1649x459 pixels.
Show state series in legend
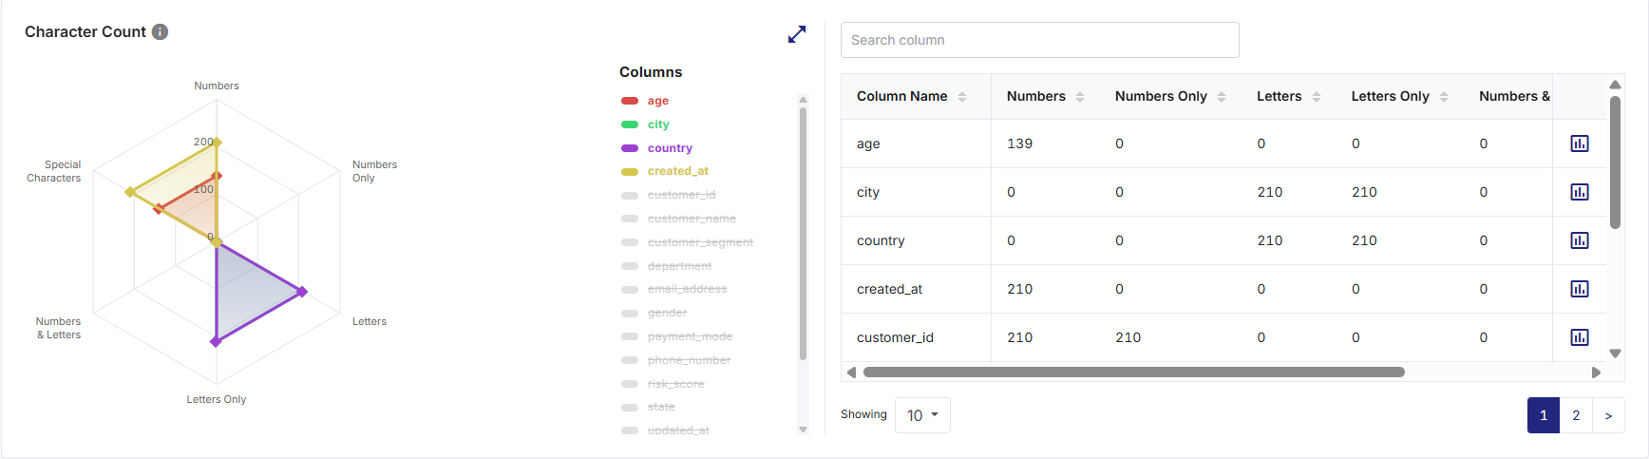(x=648, y=407)
